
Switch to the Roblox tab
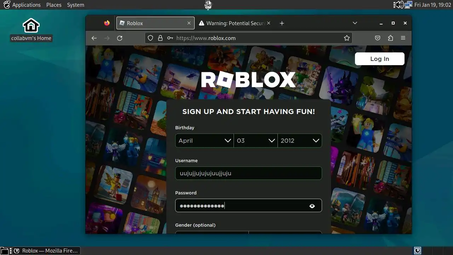pos(156,23)
